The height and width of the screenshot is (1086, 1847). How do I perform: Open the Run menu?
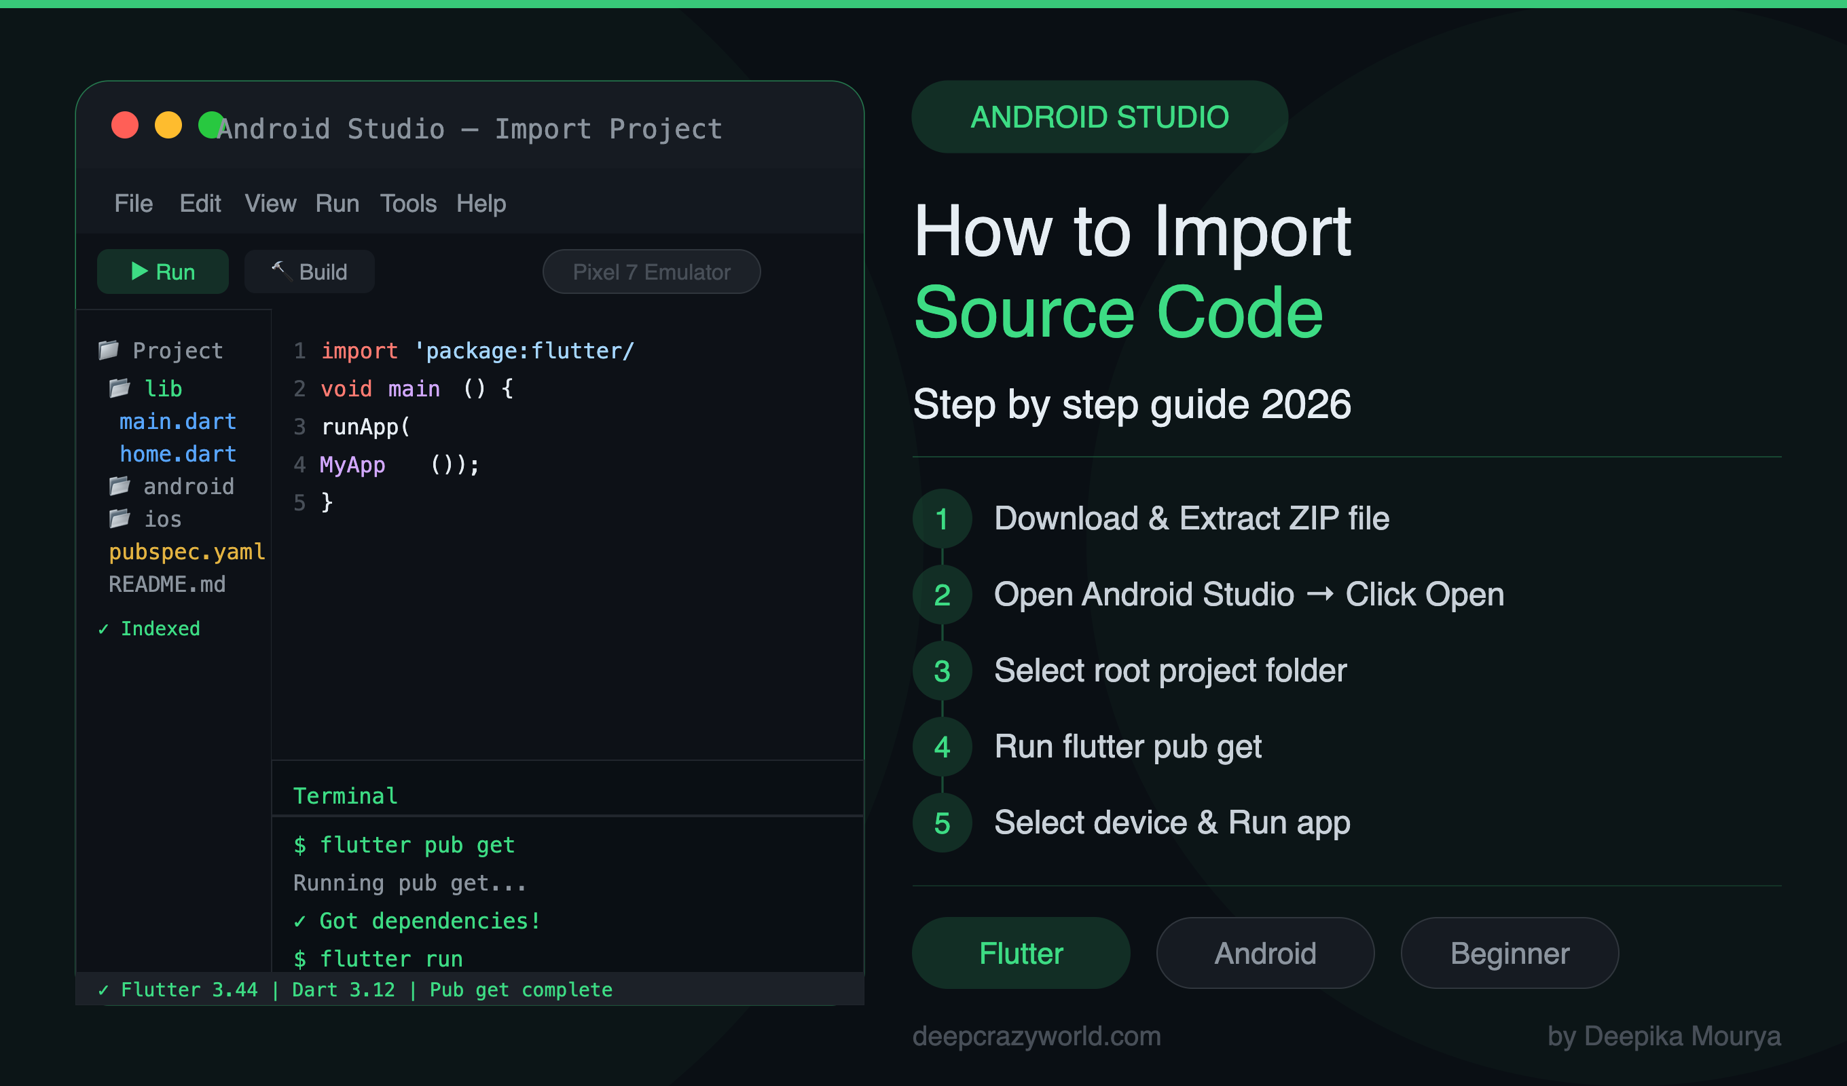tap(337, 203)
